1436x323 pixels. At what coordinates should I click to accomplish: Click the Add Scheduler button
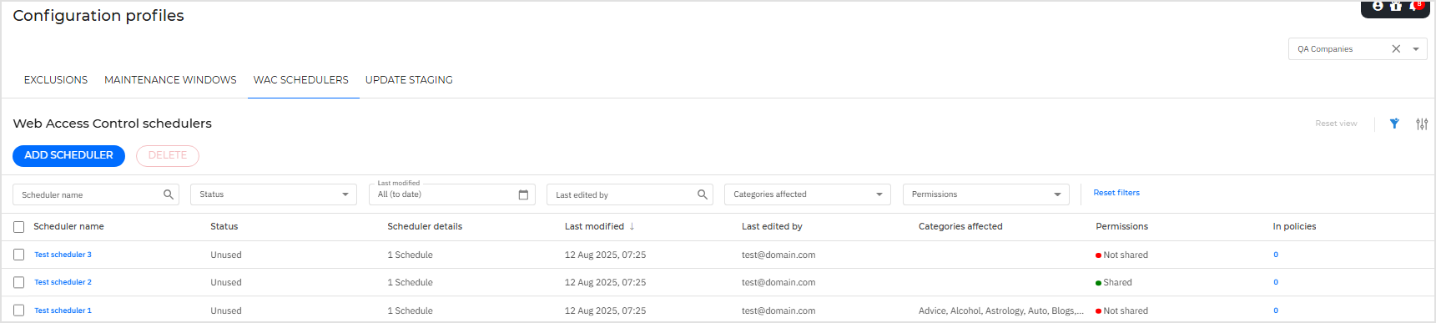68,155
